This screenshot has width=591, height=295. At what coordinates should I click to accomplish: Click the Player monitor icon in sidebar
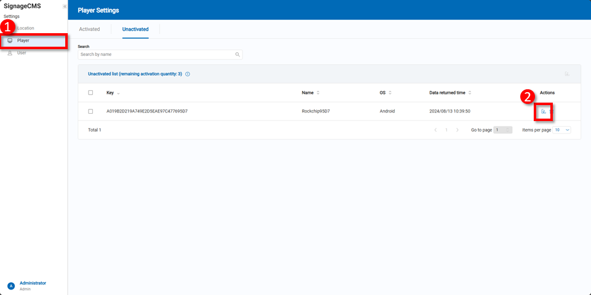[x=10, y=41]
